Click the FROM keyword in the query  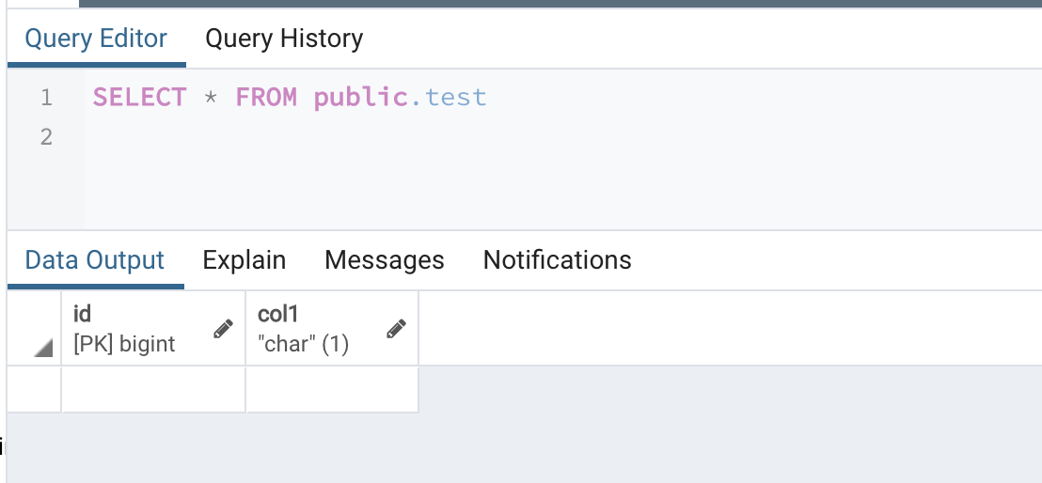266,98
